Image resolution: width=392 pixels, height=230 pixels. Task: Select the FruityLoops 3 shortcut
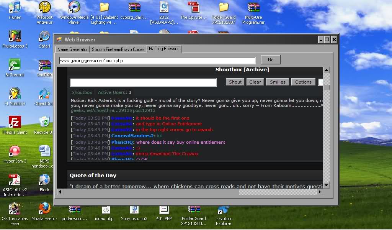(15, 39)
